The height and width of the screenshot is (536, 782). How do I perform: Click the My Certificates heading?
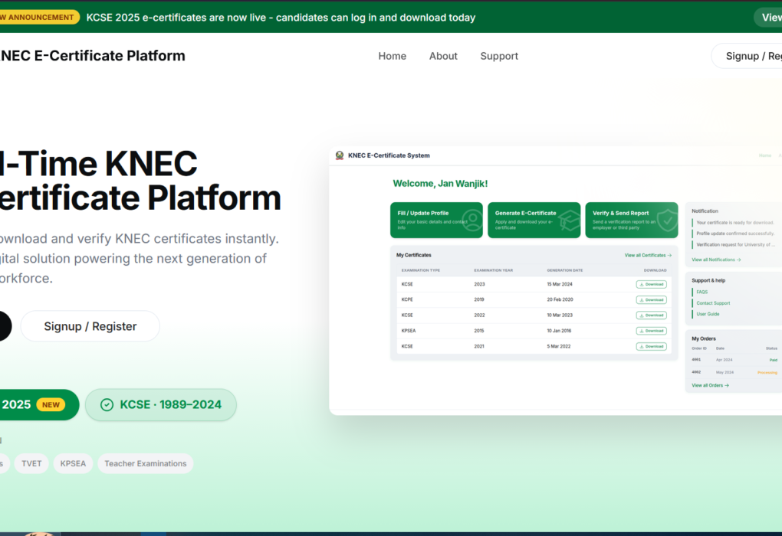click(x=414, y=255)
